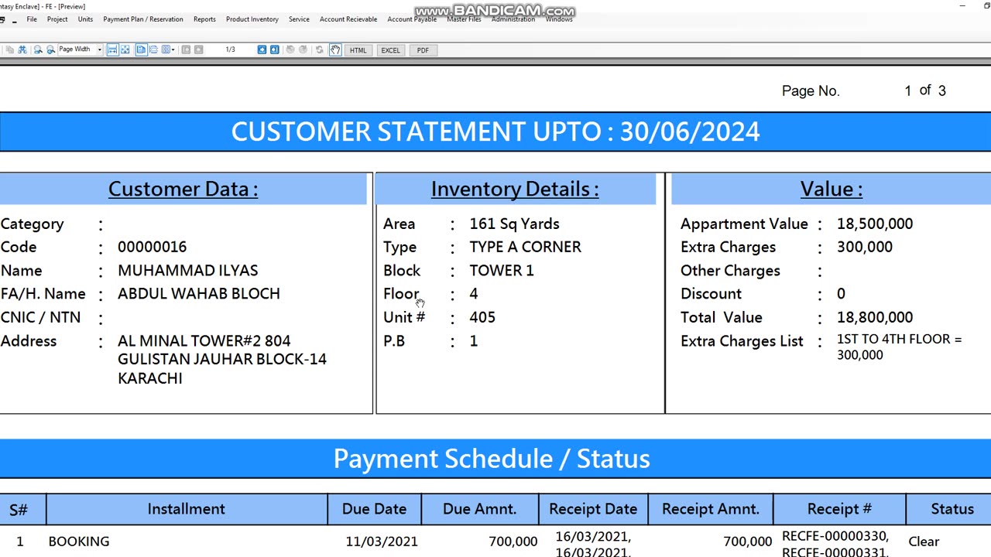The image size is (991, 557).
Task: Go to previous page icon
Action: (198, 50)
